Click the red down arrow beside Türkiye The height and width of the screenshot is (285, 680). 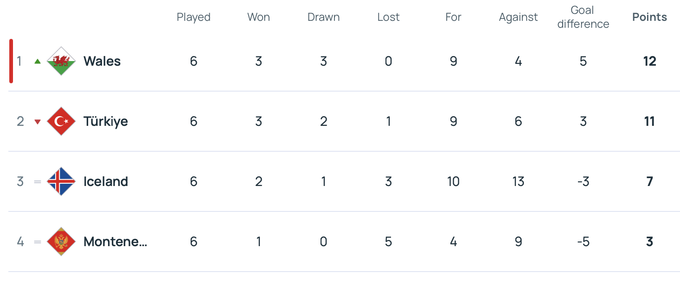tap(38, 122)
